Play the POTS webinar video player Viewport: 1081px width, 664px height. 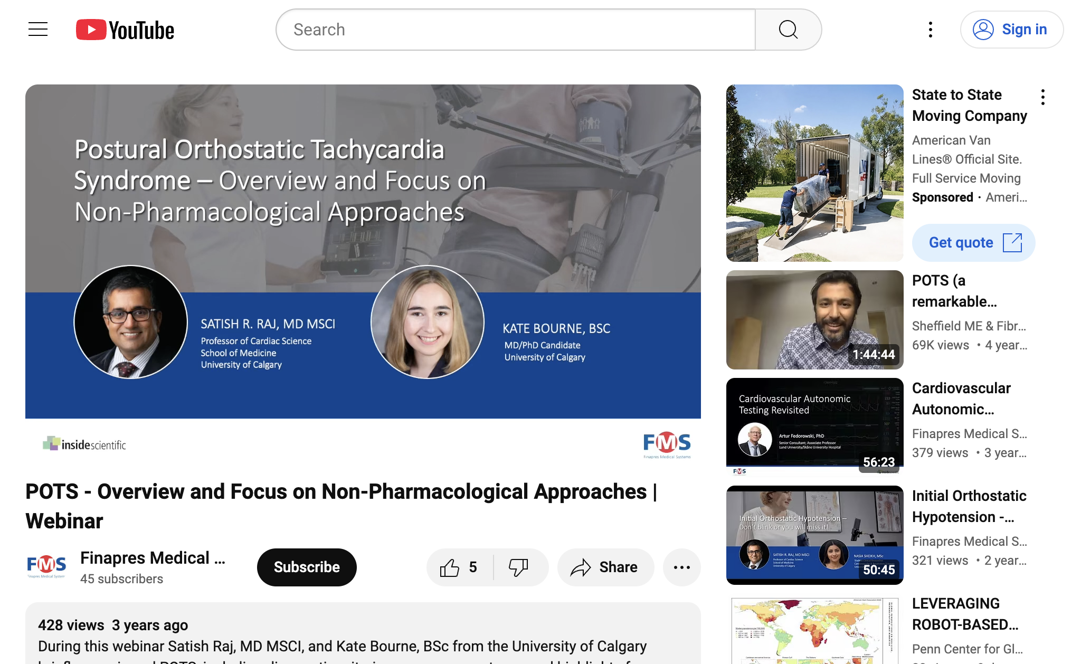tap(363, 274)
